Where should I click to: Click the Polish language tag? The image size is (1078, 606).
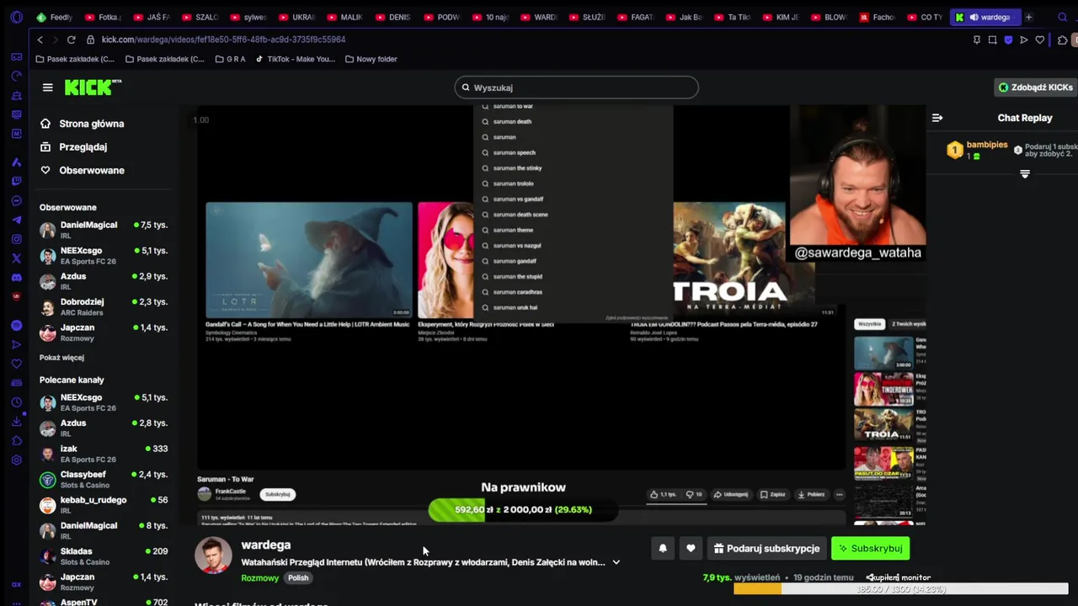point(298,578)
